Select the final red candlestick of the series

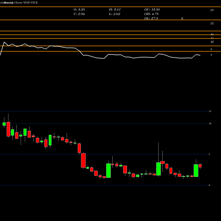click(x=200, y=166)
